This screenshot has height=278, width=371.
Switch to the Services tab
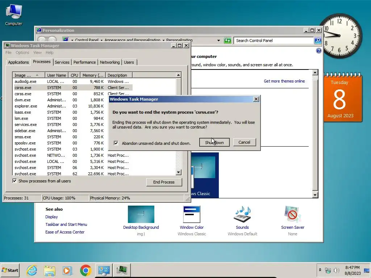click(62, 62)
